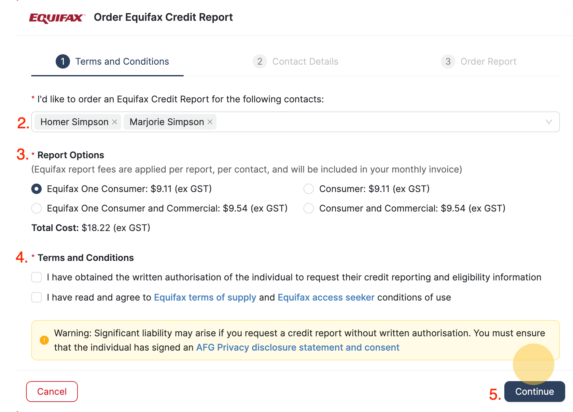Image resolution: width=573 pixels, height=412 pixels.
Task: Click the step 3 numbered circle
Action: [x=448, y=61]
